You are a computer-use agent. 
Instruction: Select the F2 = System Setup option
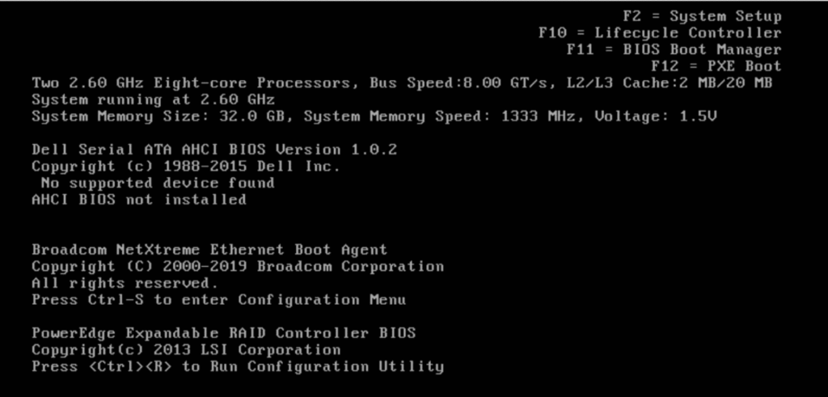701,16
